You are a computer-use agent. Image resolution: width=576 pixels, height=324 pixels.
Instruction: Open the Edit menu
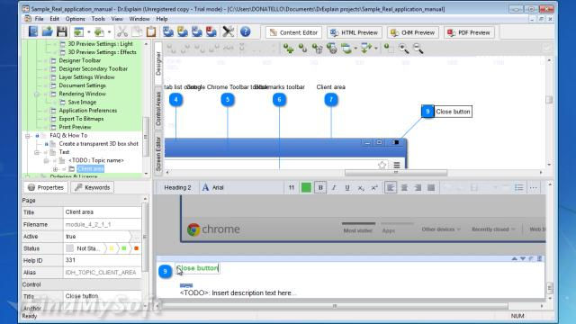point(54,19)
